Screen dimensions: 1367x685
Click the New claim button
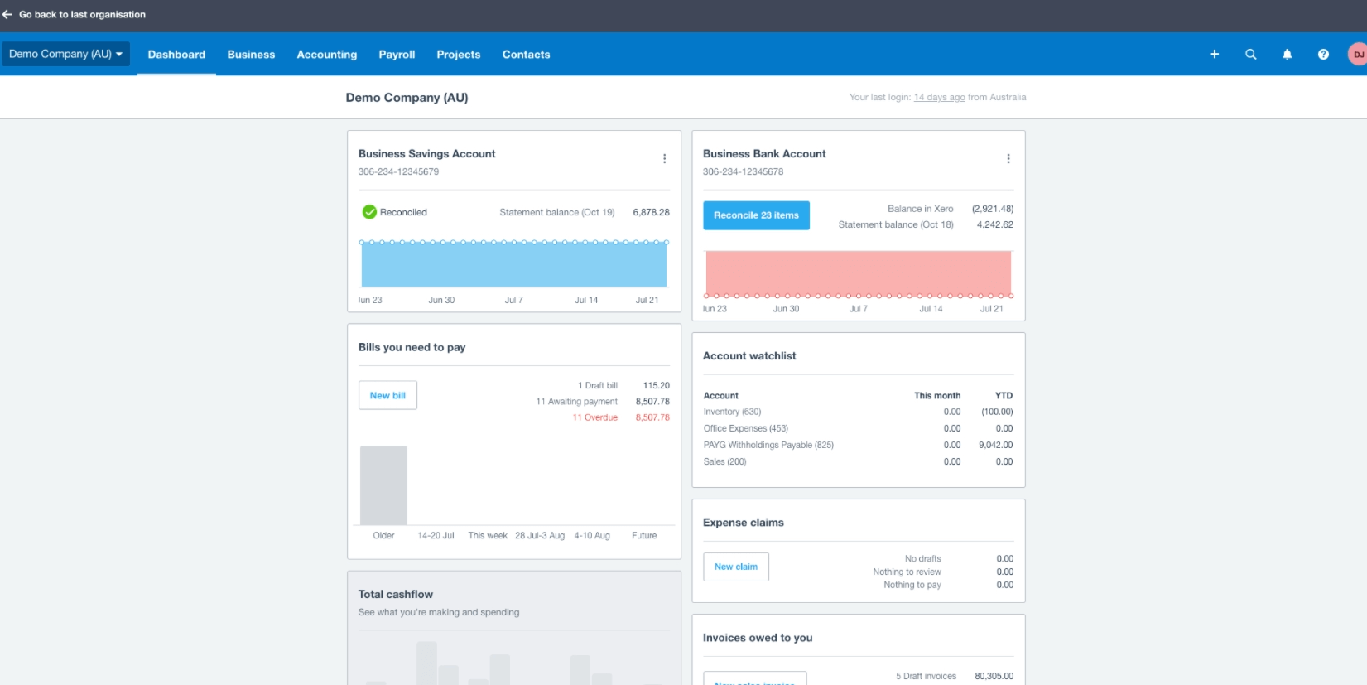pos(736,567)
